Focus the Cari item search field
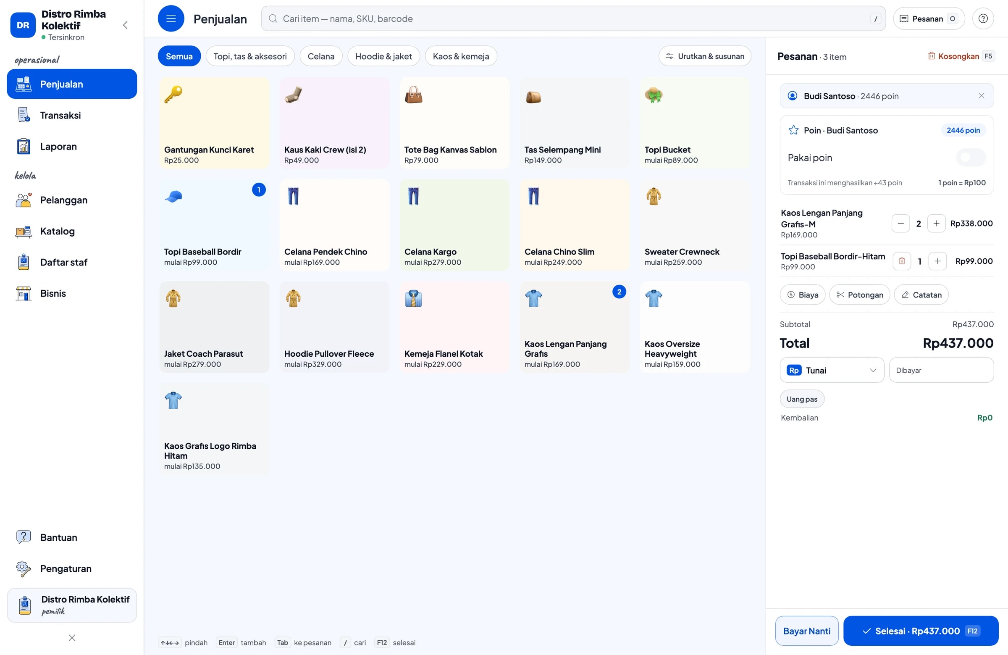 [573, 18]
